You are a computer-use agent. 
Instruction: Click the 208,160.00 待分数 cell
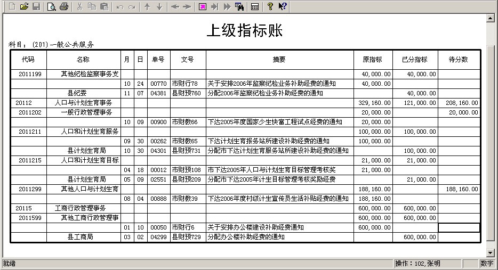[459, 103]
